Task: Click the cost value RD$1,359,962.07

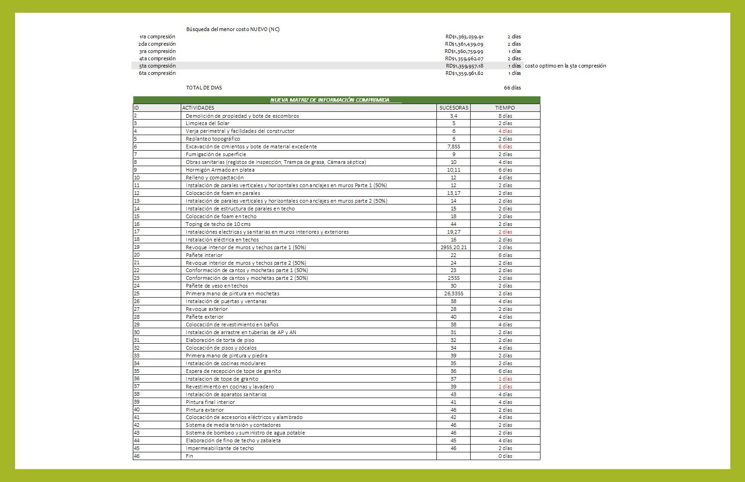Action: [x=464, y=58]
